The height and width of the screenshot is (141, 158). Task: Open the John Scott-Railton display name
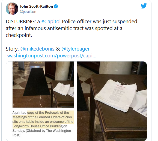pyautogui.click(x=36, y=6)
